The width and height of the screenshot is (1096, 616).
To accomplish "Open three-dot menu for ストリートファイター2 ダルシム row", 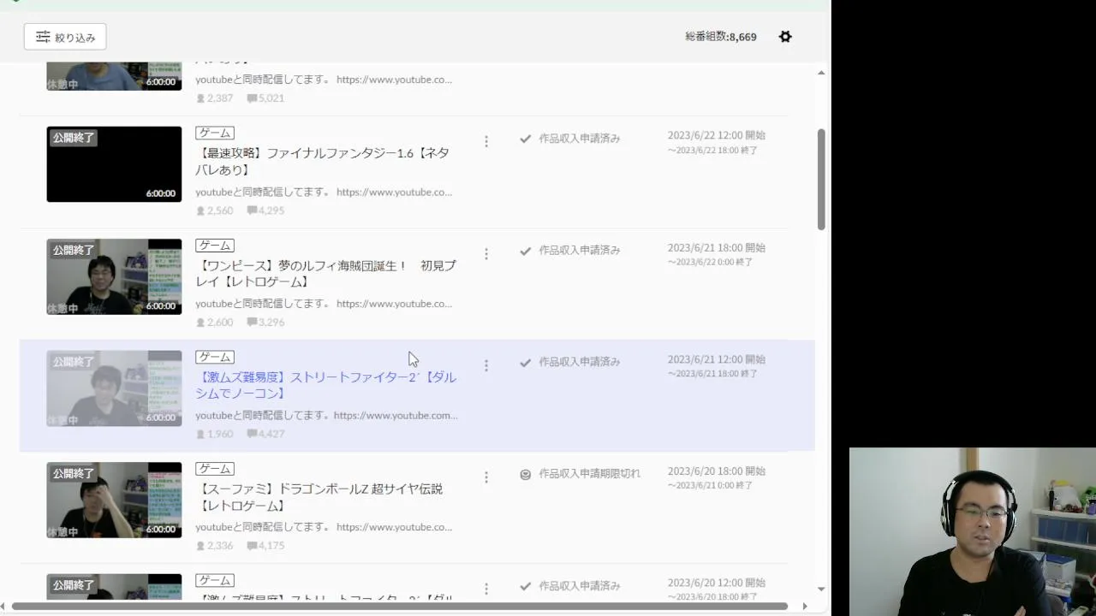I will pyautogui.click(x=486, y=365).
